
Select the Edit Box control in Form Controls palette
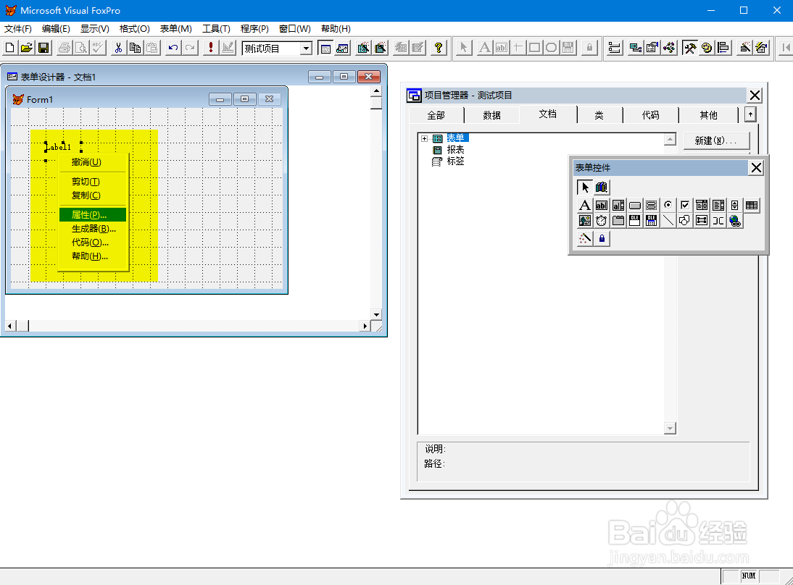[618, 205]
